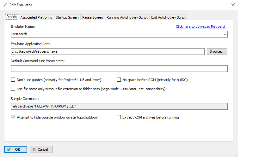Enable the Don't use quotes checkbox

pos(13,80)
